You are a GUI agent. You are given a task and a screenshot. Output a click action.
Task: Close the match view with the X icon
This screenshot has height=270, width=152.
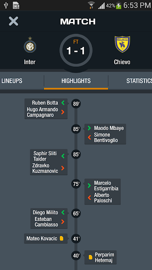tap(14, 22)
